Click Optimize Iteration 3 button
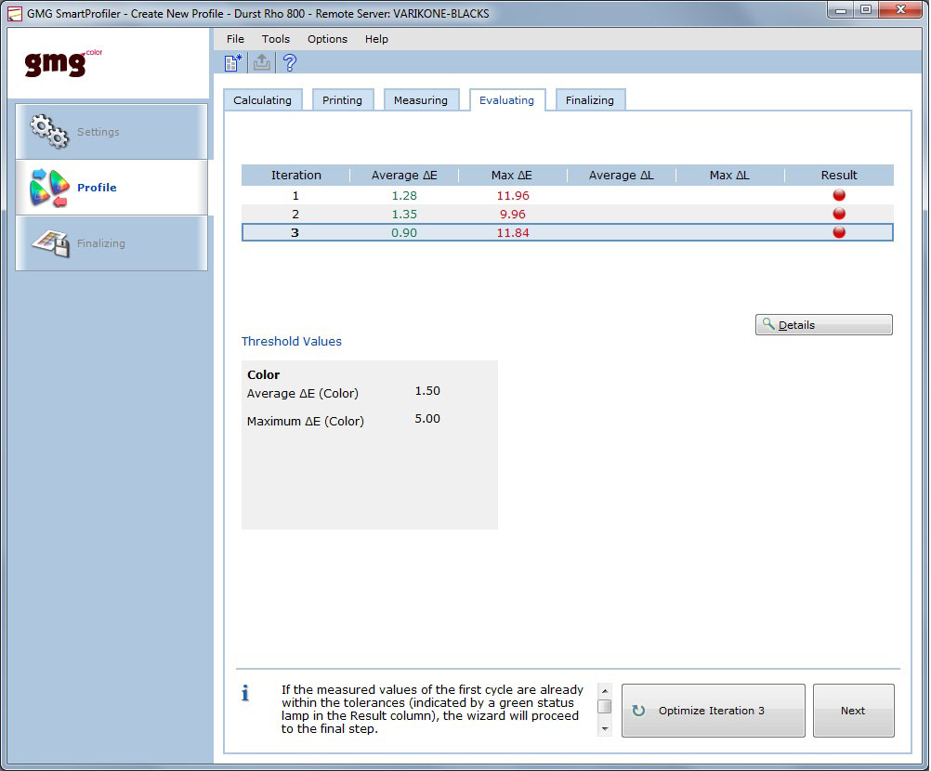The width and height of the screenshot is (931, 771). coord(713,711)
